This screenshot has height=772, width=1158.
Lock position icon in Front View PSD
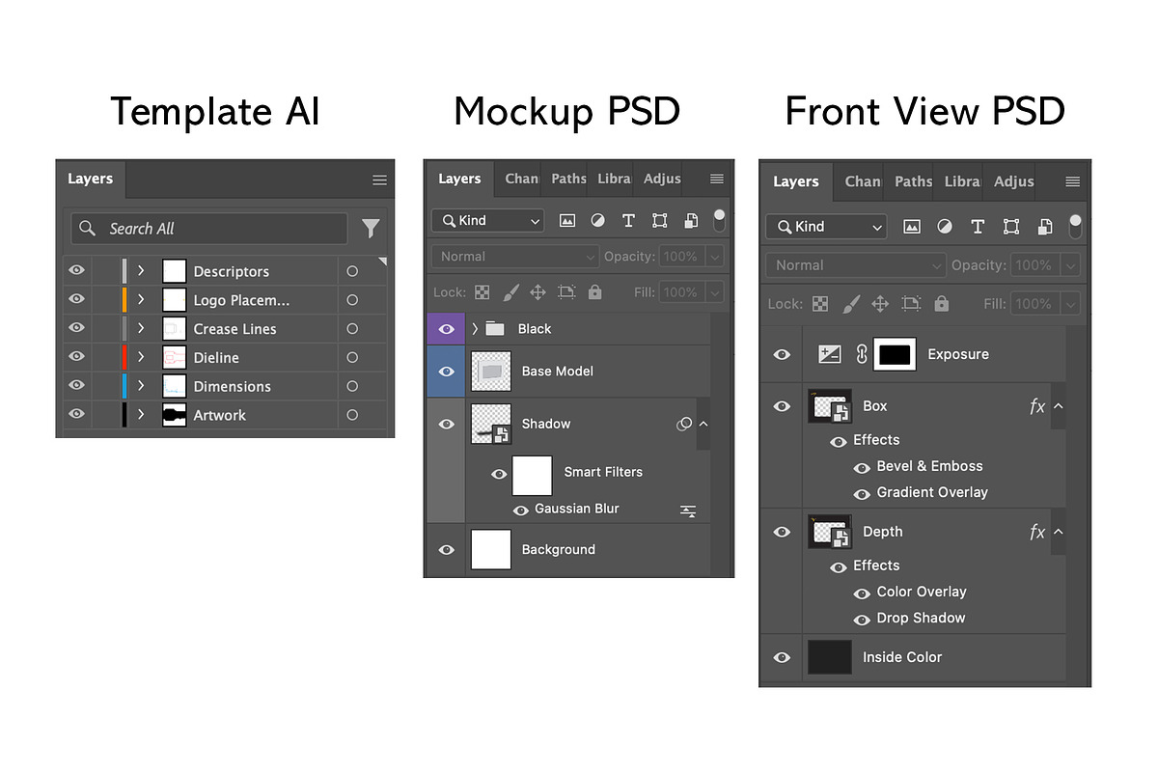point(880,304)
